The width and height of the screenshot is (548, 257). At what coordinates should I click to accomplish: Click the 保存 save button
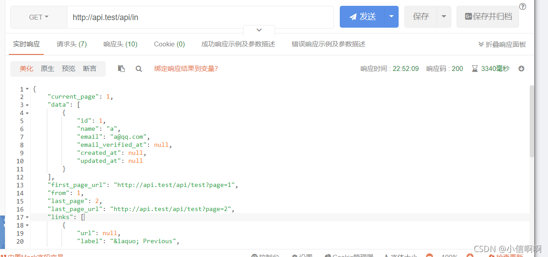pyautogui.click(x=420, y=17)
